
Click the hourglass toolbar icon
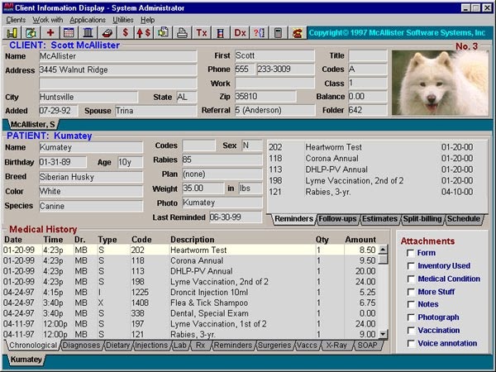point(221,33)
